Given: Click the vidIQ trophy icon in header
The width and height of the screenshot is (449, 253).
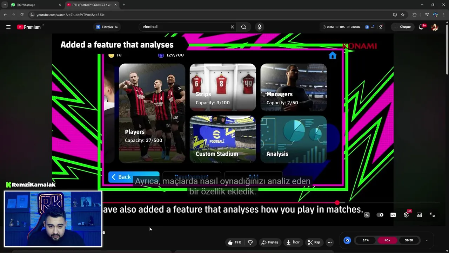Looking at the screenshot, I should pyautogui.click(x=381, y=27).
